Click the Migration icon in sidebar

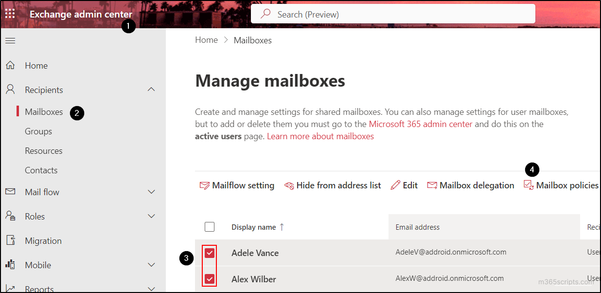coord(10,240)
